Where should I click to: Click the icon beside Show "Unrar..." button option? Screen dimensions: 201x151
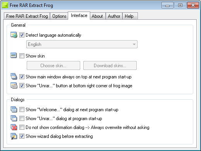(x=14, y=85)
